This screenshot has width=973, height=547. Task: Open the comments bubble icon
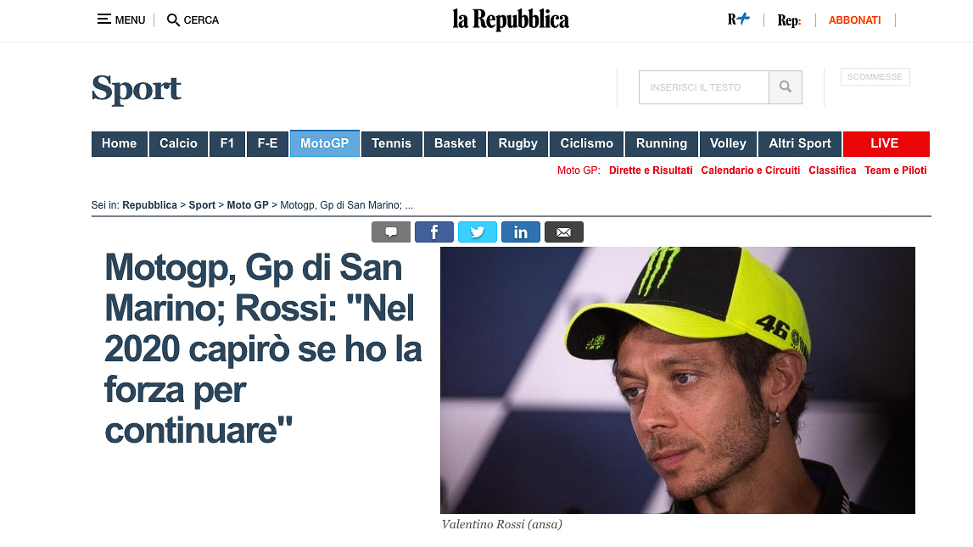(391, 232)
